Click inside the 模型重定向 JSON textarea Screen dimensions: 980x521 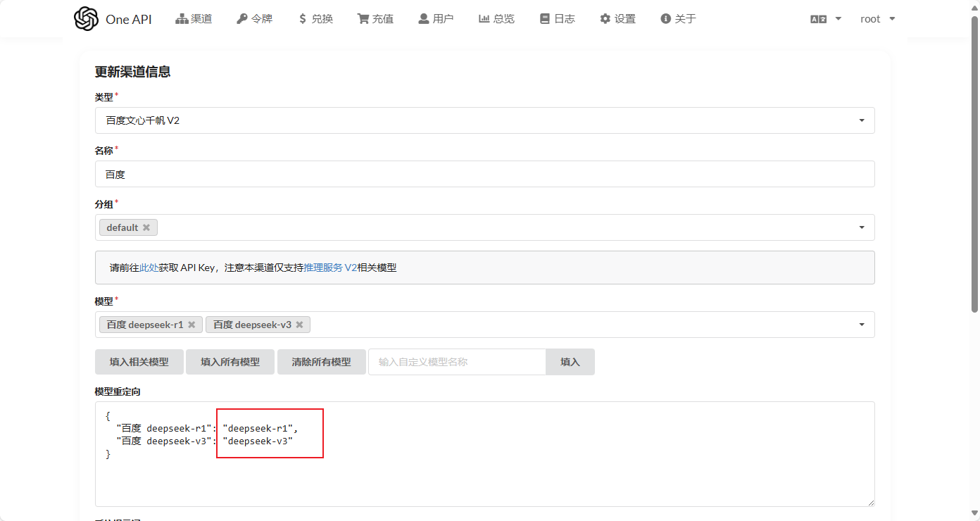484,454
